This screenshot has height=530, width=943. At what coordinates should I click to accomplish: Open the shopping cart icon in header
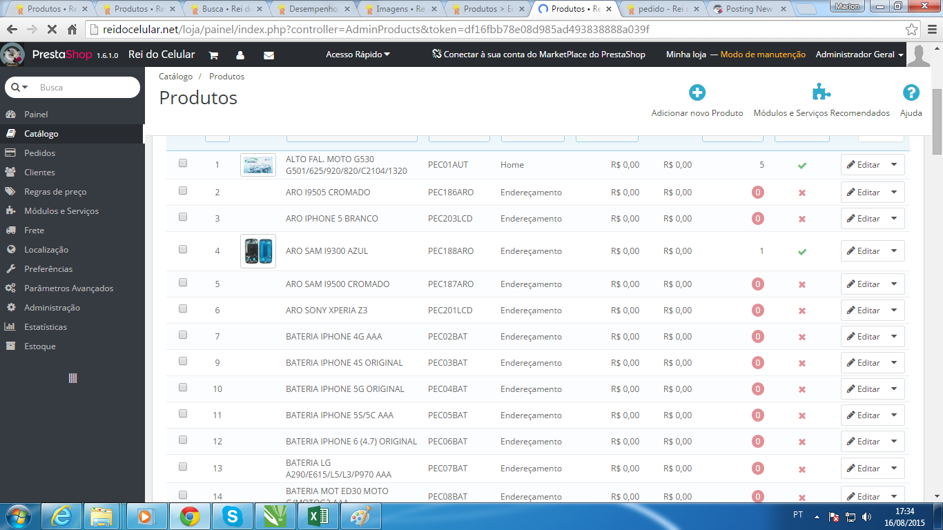(213, 55)
